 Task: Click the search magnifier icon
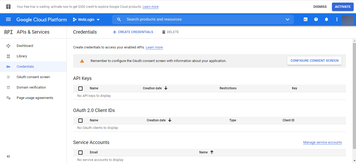(119, 20)
